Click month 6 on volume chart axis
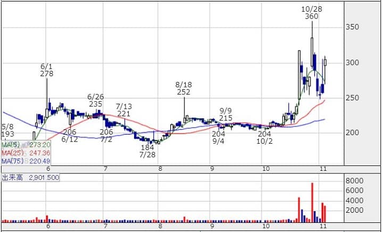 [x=48, y=226]
